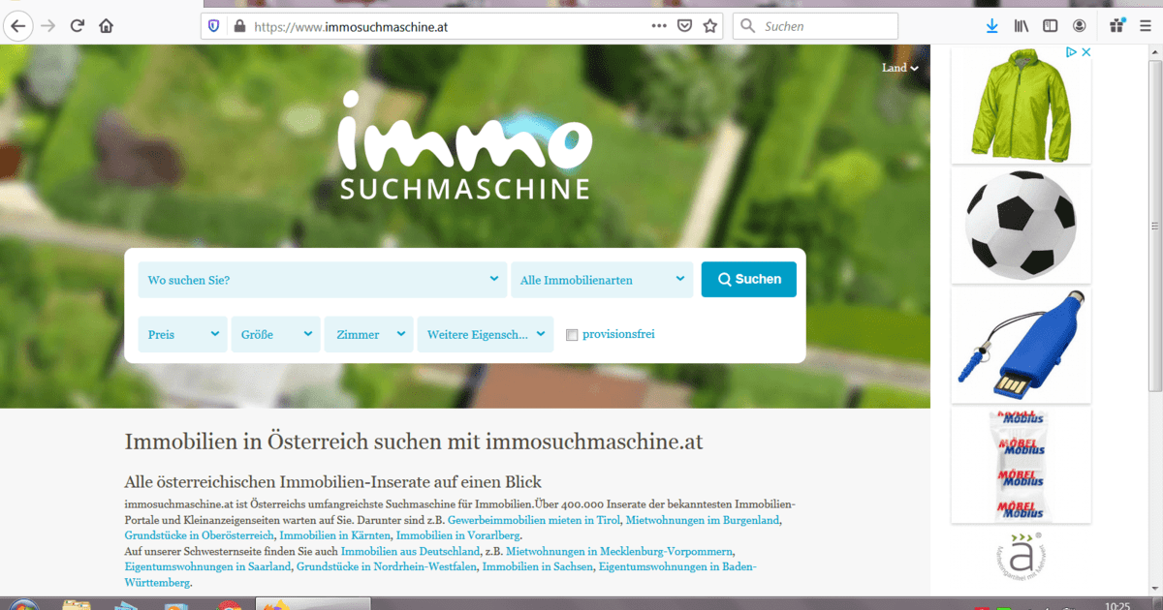
Task: Open 'Grundstücke in Oberösterreich' link
Action: click(x=199, y=535)
